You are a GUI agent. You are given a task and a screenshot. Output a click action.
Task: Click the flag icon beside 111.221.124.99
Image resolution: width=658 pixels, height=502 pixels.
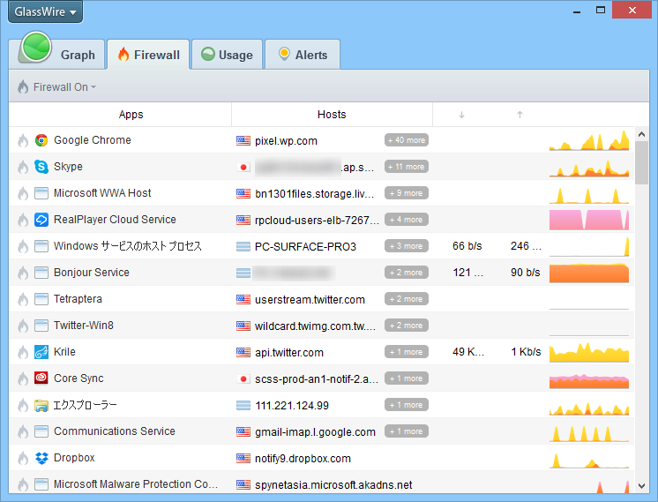[243, 406]
